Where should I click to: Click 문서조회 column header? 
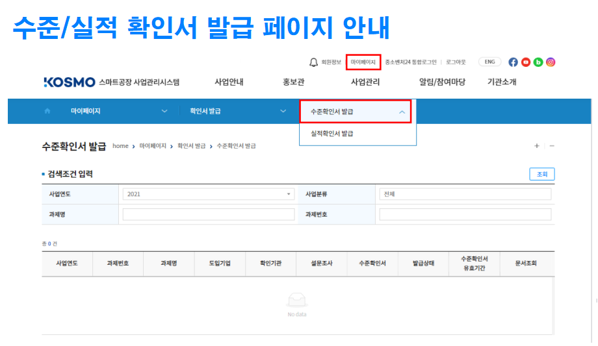coord(526,264)
